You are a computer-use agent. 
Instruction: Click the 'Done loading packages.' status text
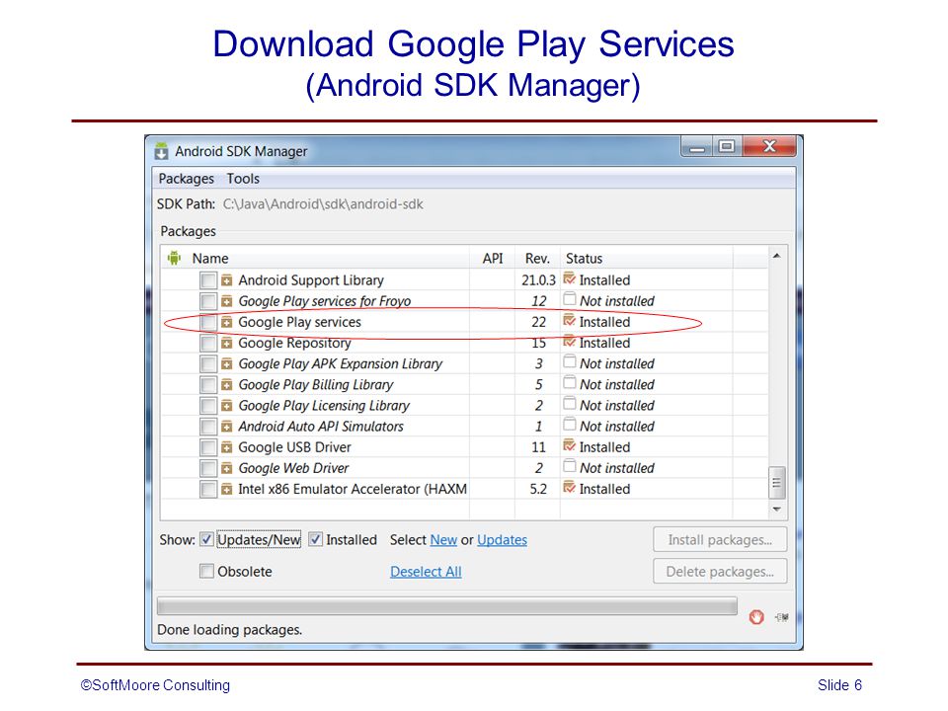(230, 630)
